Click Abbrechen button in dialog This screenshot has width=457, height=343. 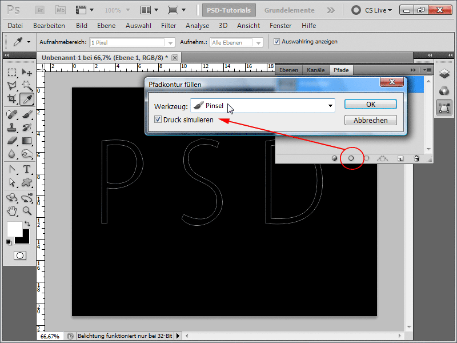click(x=370, y=120)
